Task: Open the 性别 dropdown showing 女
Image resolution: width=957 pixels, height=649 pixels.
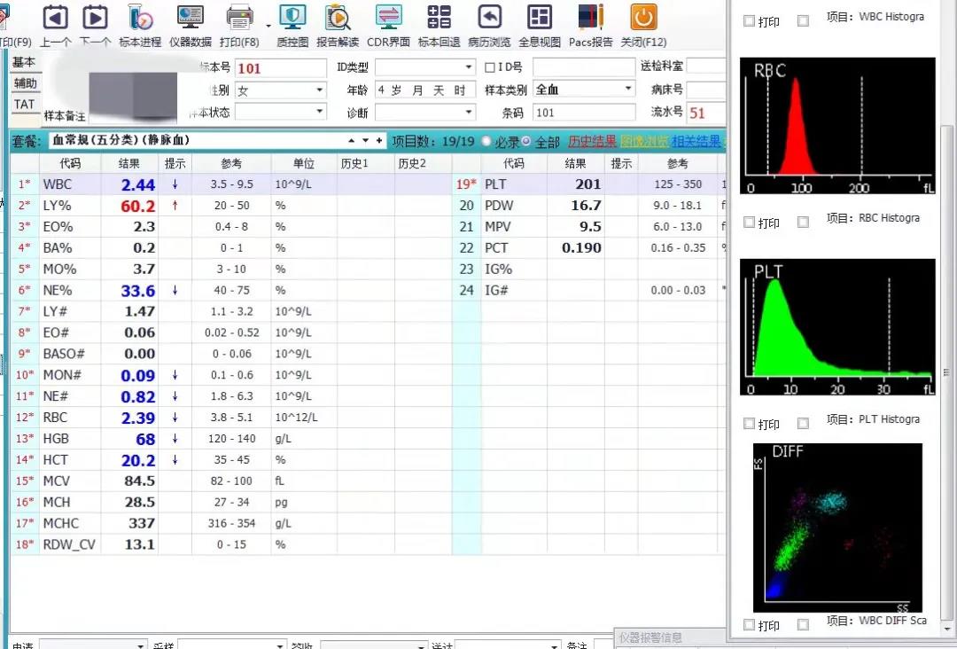Action: click(x=319, y=90)
